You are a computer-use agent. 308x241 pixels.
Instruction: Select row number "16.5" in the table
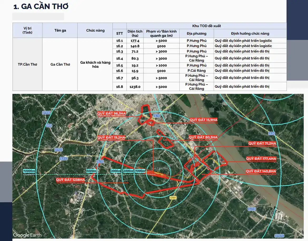[120, 65]
